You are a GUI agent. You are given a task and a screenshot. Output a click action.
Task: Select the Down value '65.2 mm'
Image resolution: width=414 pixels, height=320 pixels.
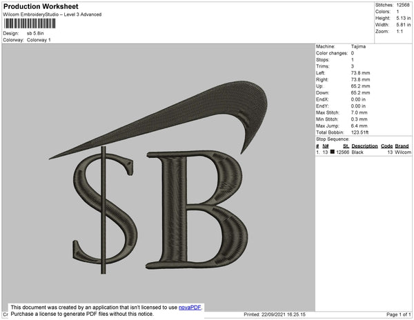tap(360, 93)
